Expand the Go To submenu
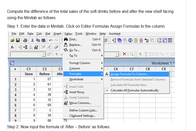 [x=73, y=56]
